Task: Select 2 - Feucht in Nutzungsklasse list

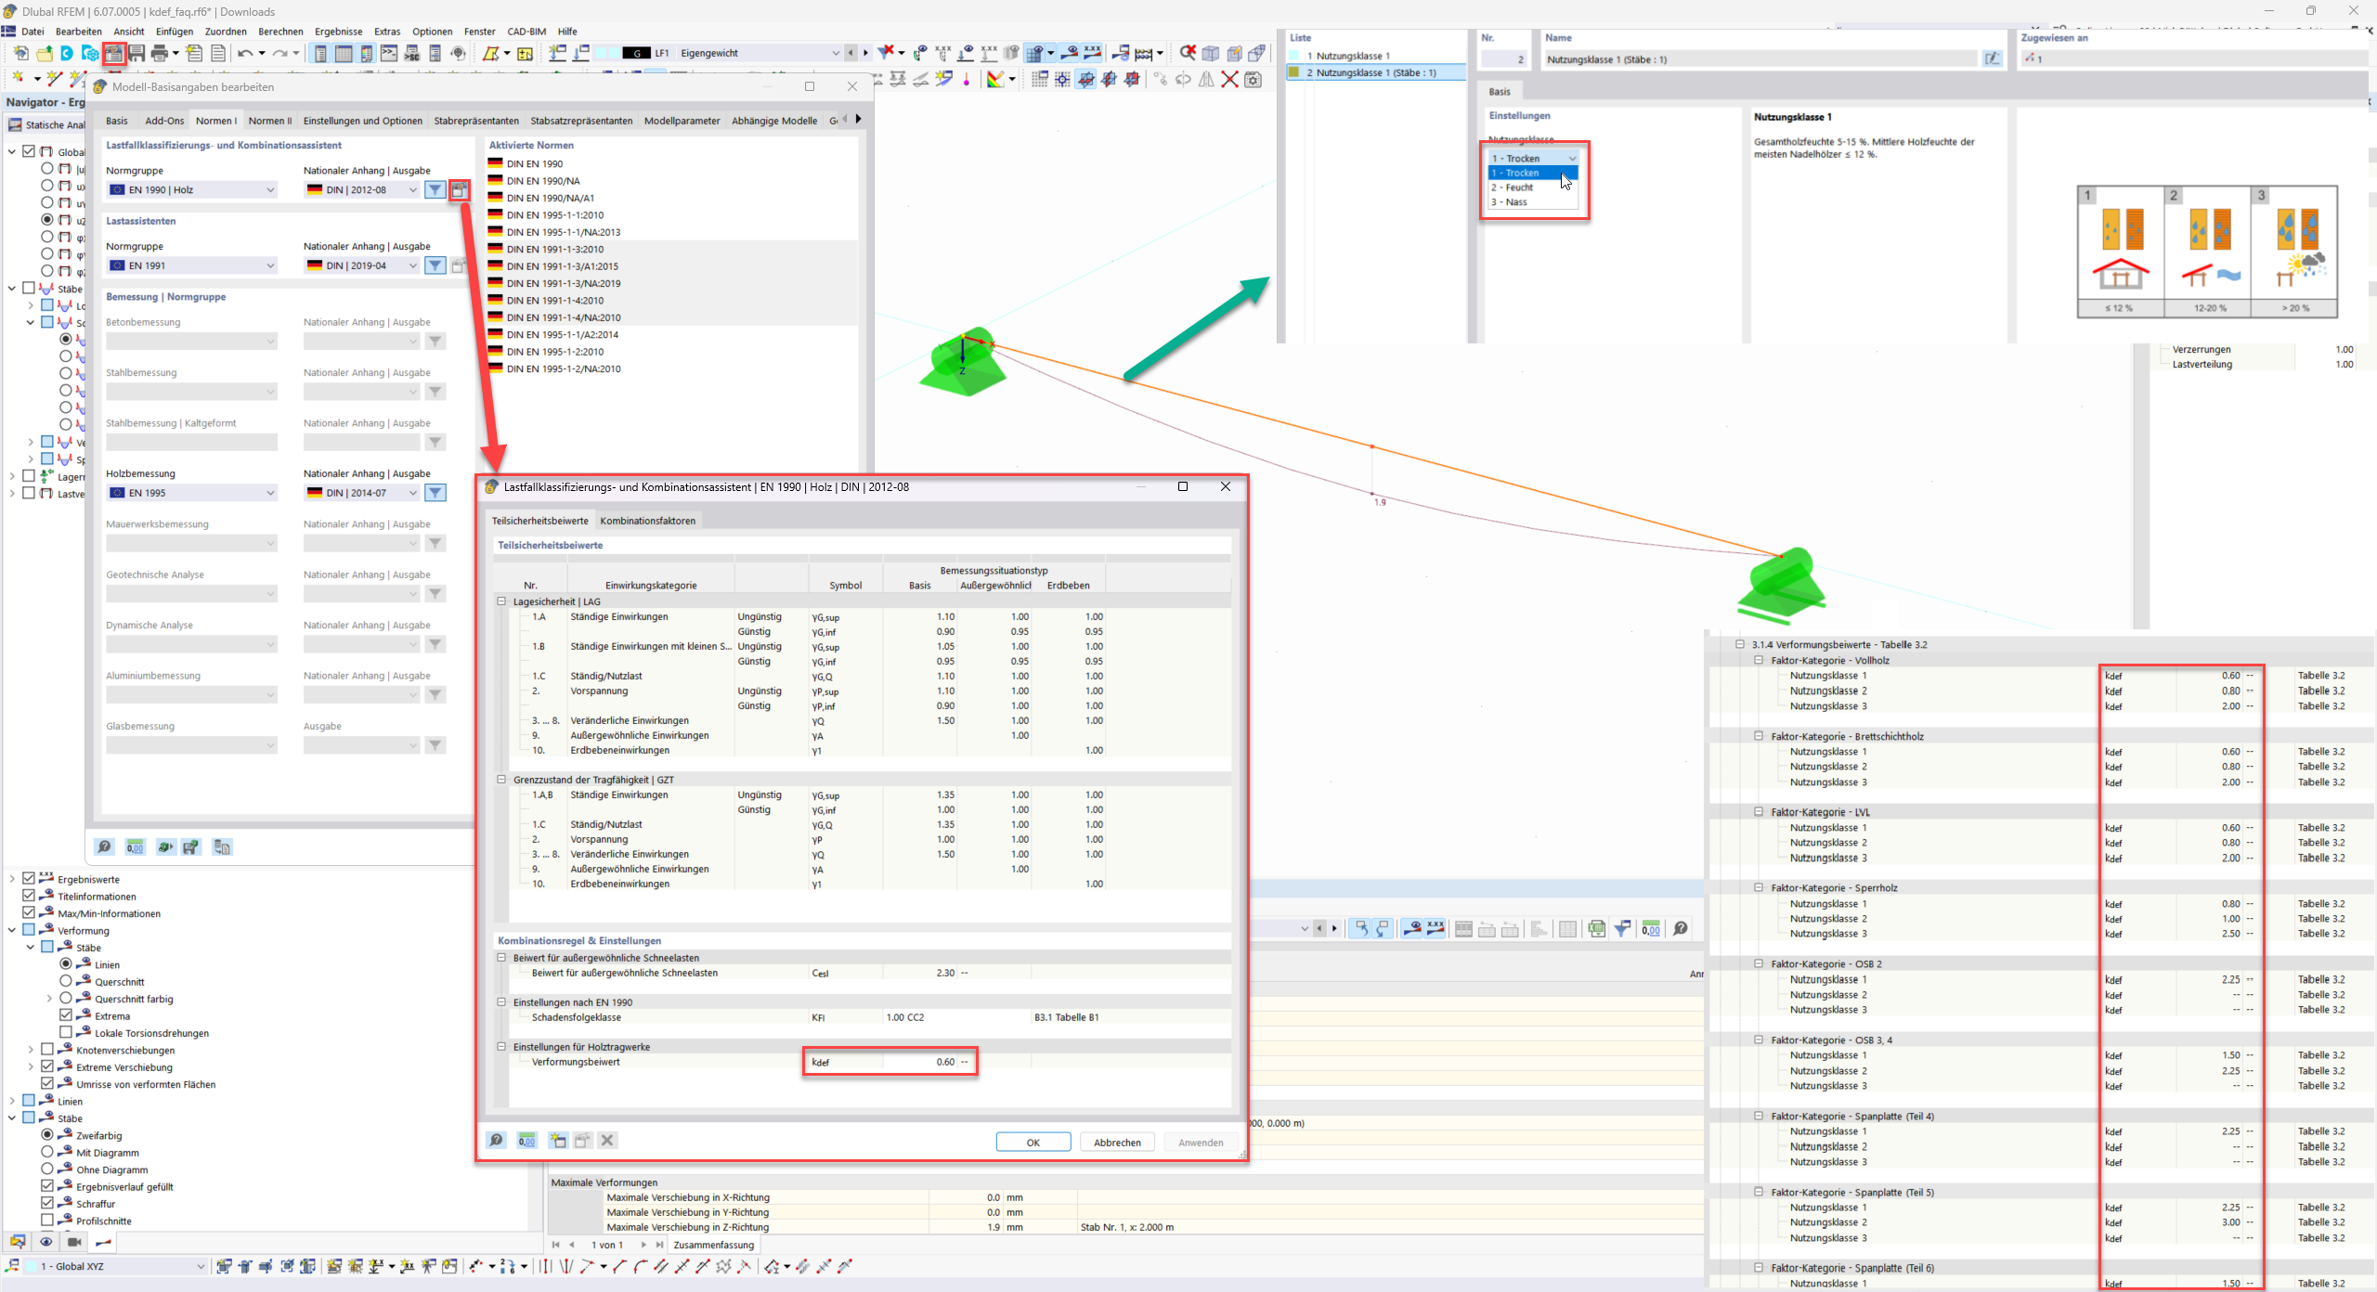Action: pos(1532,187)
